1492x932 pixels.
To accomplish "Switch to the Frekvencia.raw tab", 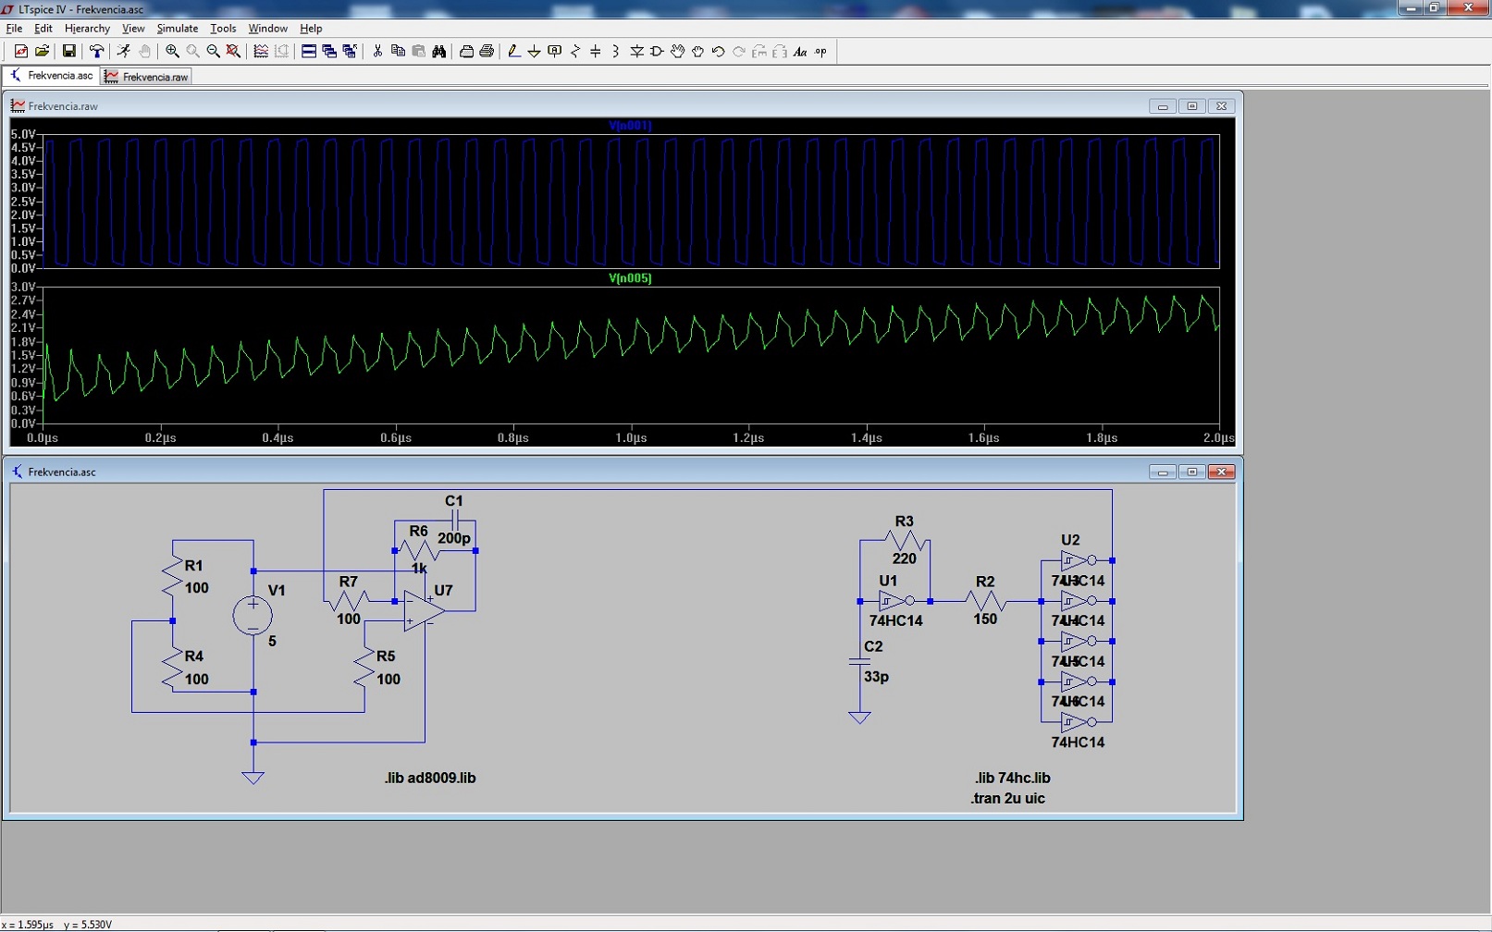I will tap(147, 77).
